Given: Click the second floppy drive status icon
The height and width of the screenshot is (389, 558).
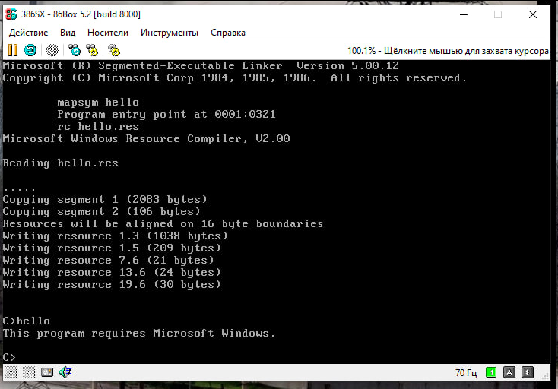Looking at the screenshot, I should point(29,372).
